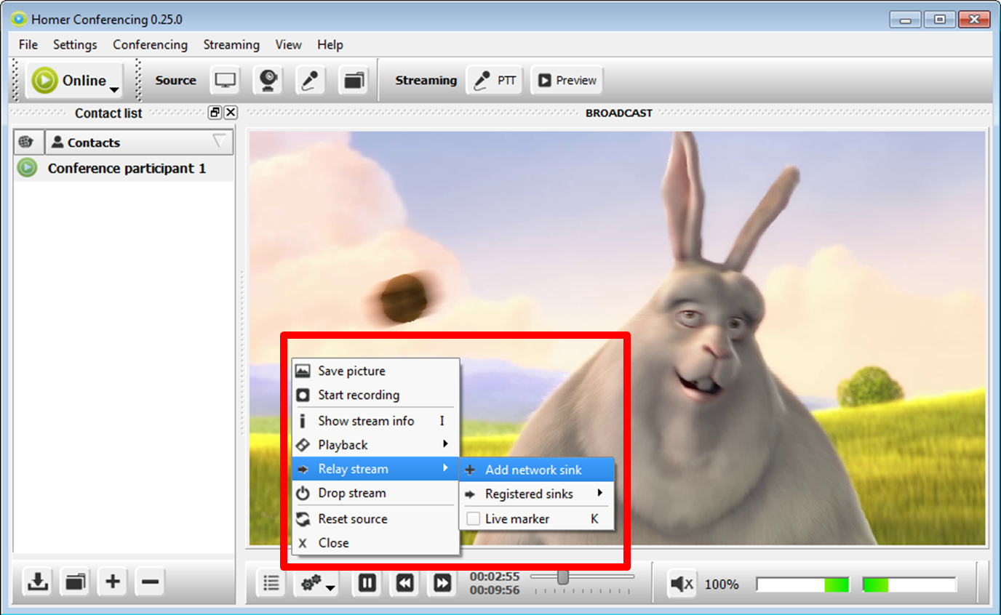This screenshot has height=615, width=1001.
Task: Click the fast forward button
Action: (442, 583)
